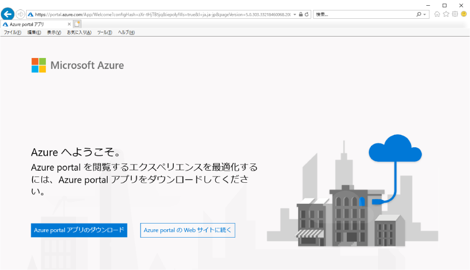Click the smiley feedback icon
This screenshot has width=470, height=270.
[x=464, y=14]
